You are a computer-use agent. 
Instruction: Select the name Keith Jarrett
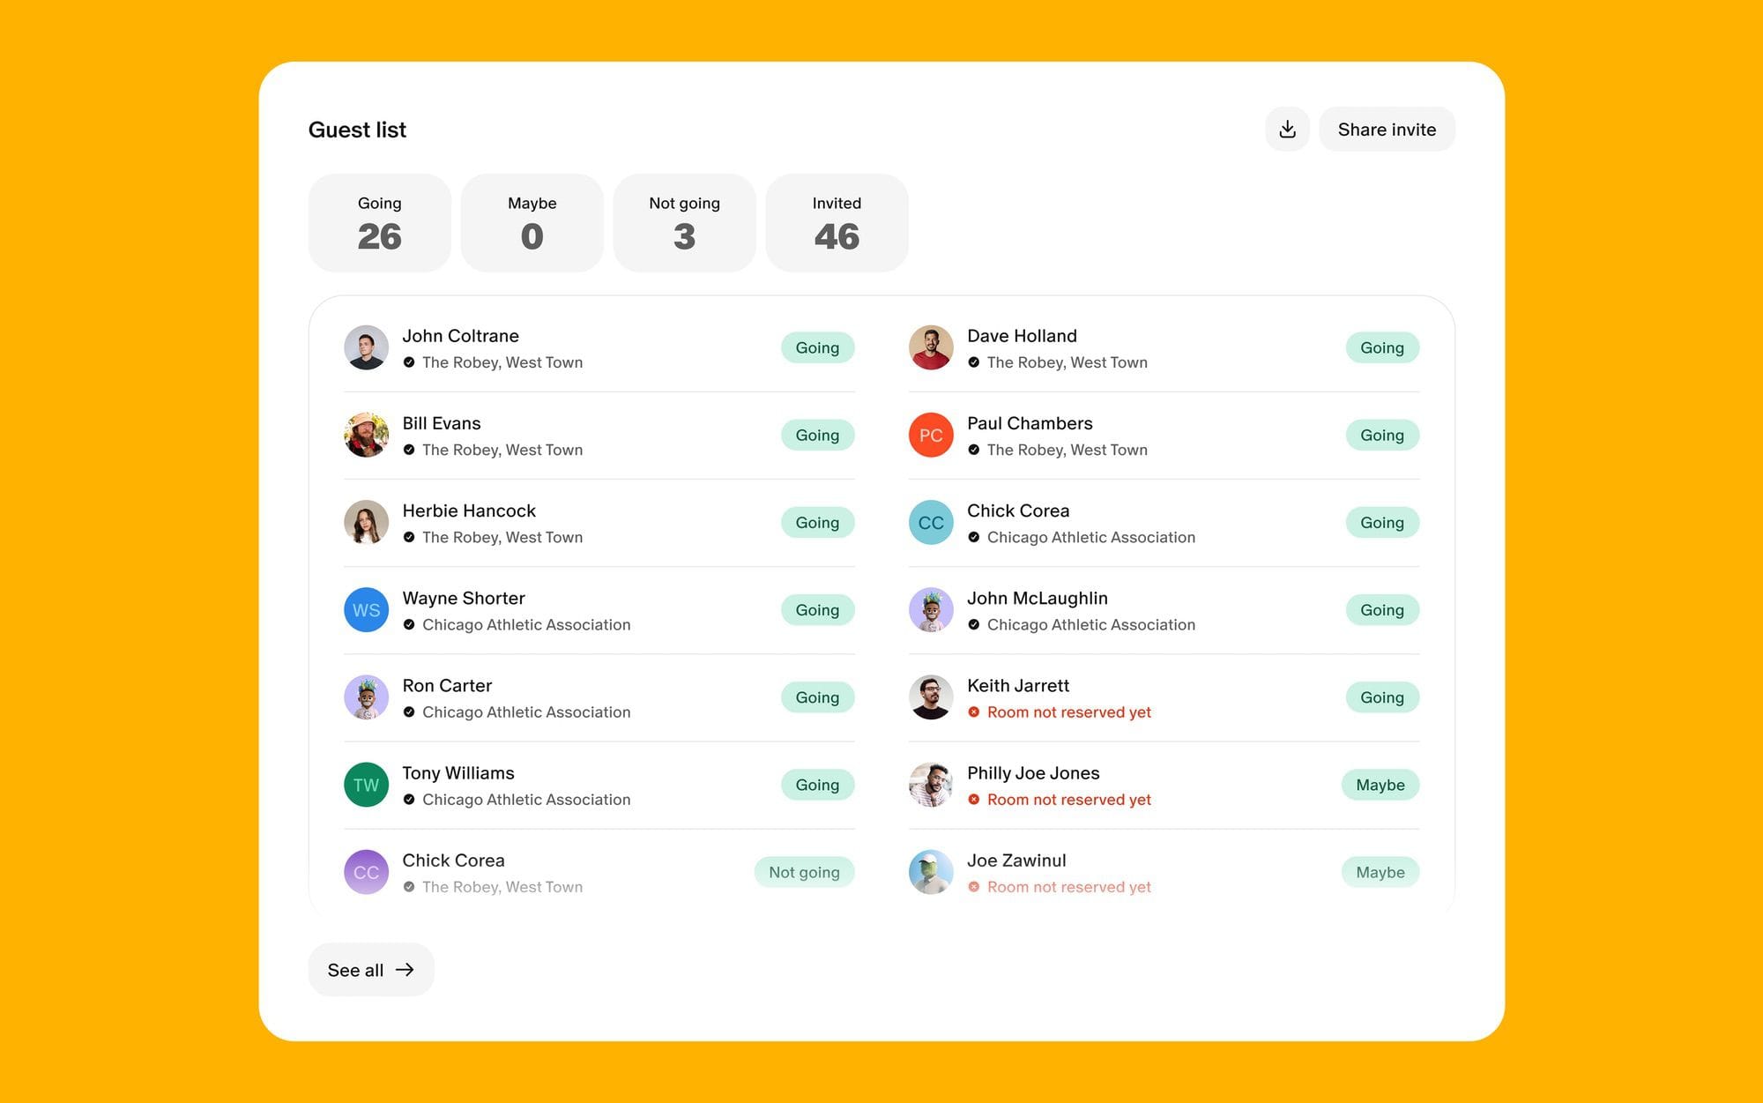1018,685
